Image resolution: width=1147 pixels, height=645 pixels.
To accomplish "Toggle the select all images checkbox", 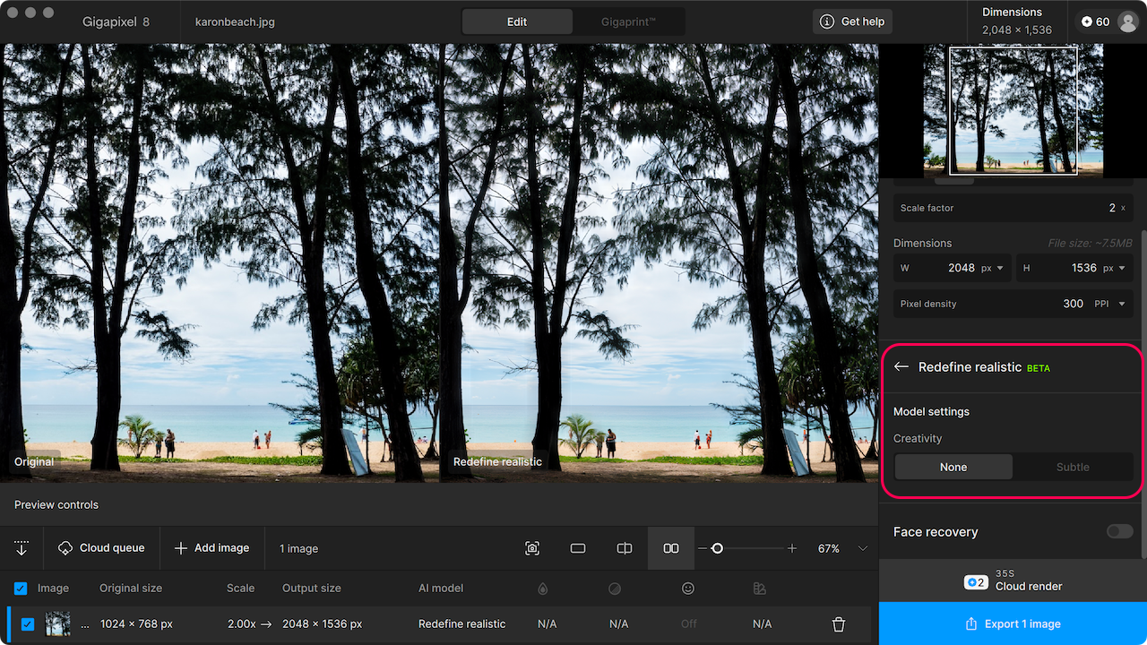I will 21,589.
